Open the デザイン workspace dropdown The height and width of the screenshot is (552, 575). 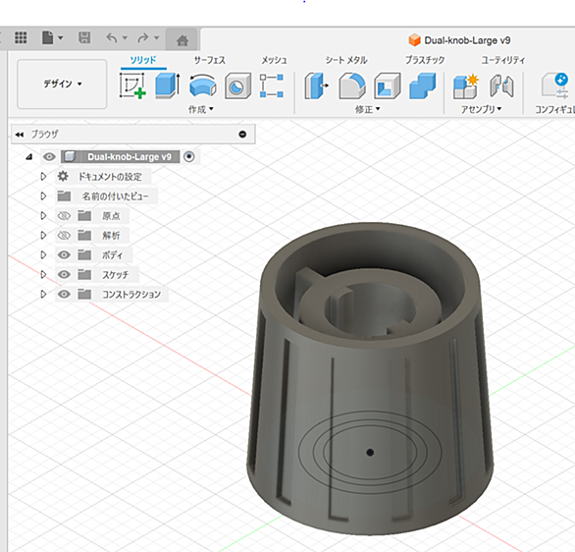click(x=62, y=84)
